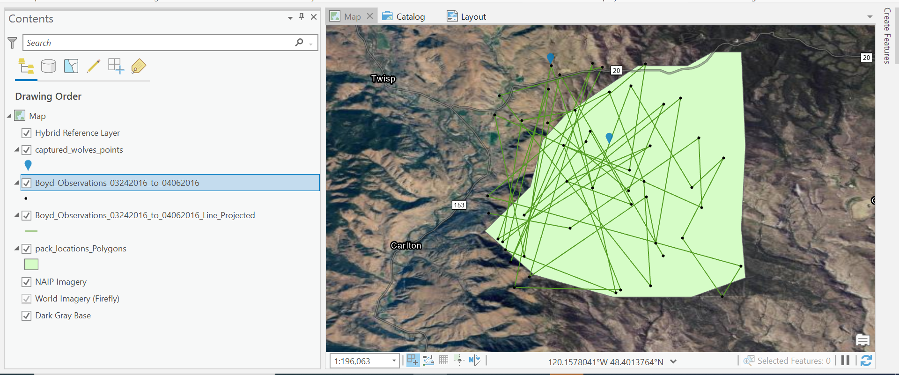This screenshot has width=899, height=375.
Task: Select the Boyd_Observations_03242016_to_04062016_Line_Projected layer
Action: 145,215
